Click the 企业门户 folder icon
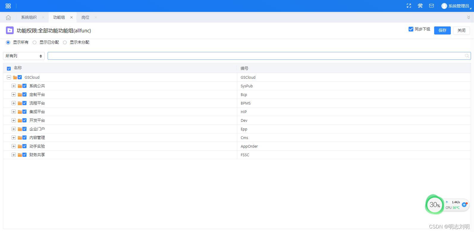This screenshot has width=474, height=232. (20, 129)
